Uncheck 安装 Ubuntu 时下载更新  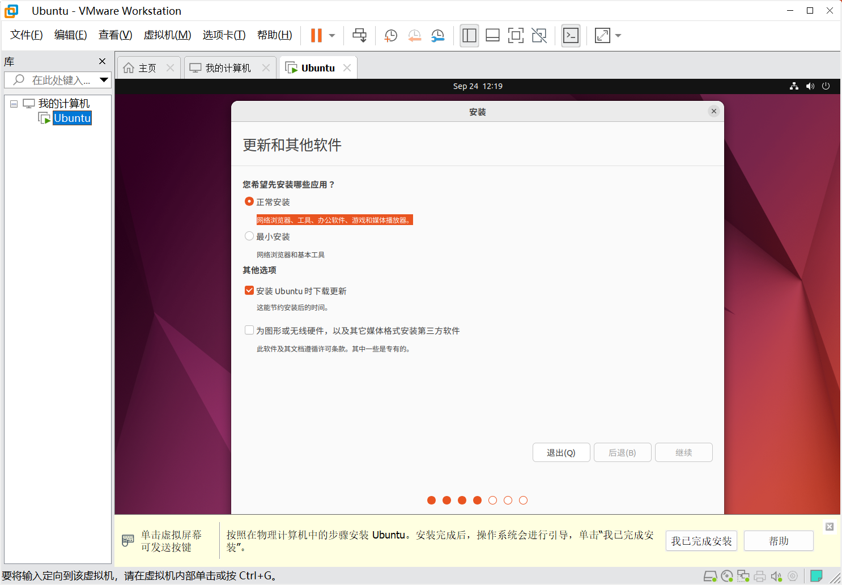[x=249, y=291]
